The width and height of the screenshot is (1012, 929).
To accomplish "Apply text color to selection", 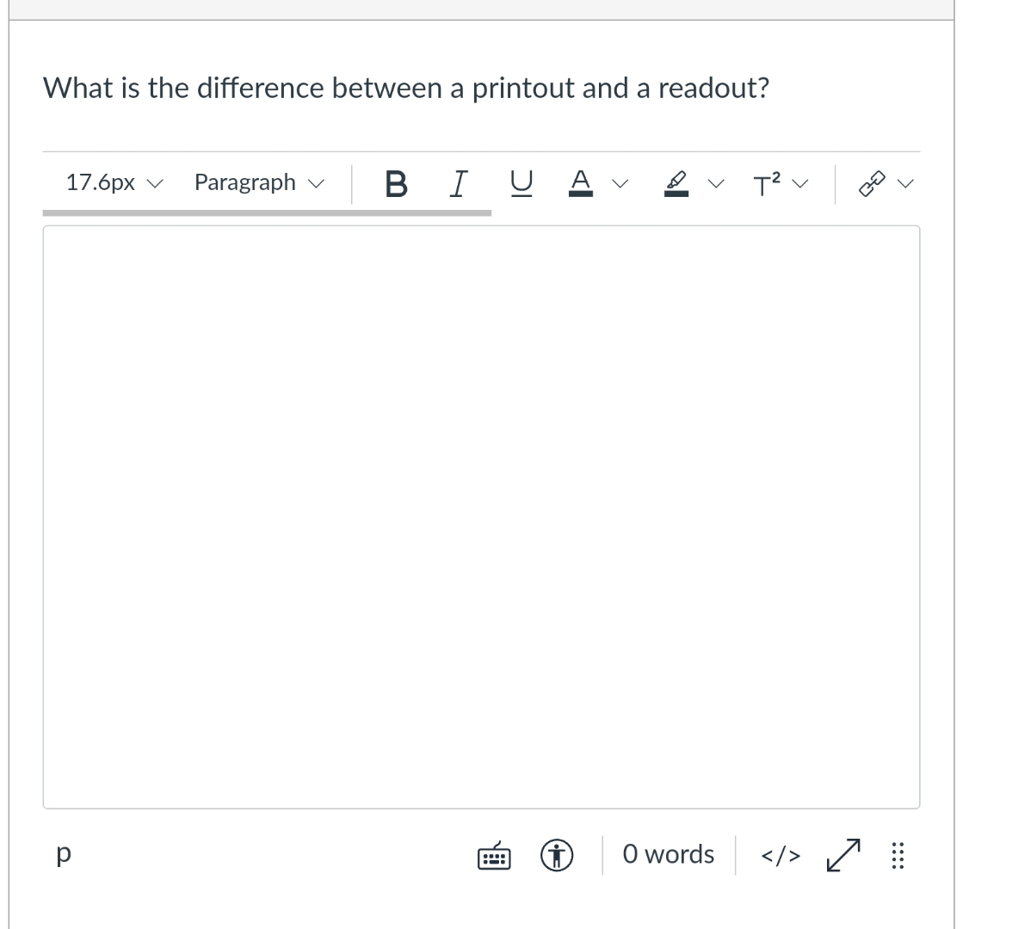I will click(x=582, y=182).
